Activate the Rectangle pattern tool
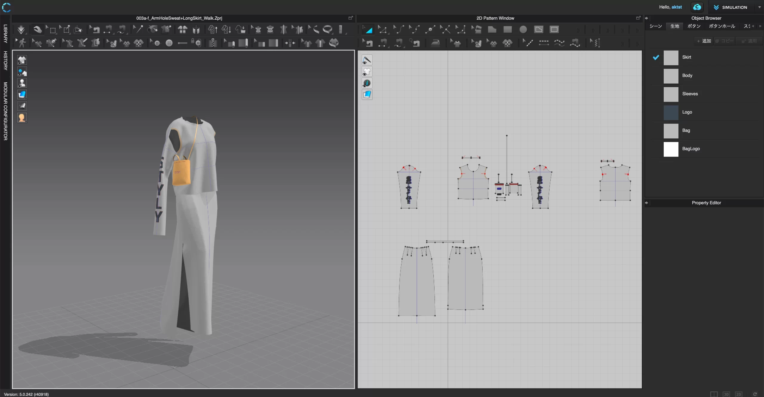 pyautogui.click(x=508, y=30)
